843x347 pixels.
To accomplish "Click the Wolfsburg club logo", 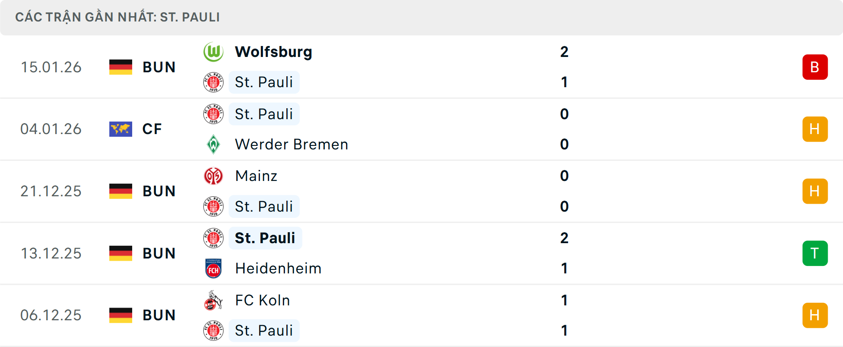I will [x=213, y=52].
